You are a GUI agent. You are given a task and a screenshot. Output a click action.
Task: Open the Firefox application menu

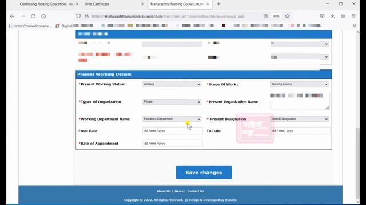point(353,16)
